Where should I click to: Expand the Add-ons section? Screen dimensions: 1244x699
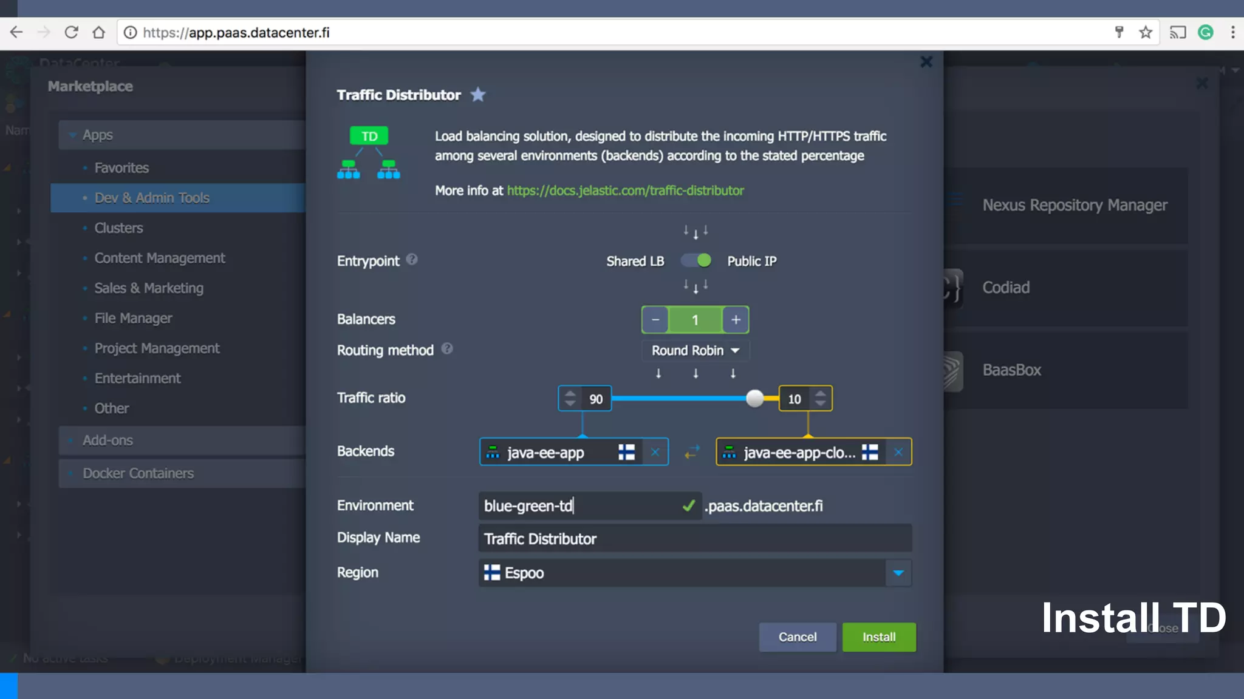(x=182, y=441)
